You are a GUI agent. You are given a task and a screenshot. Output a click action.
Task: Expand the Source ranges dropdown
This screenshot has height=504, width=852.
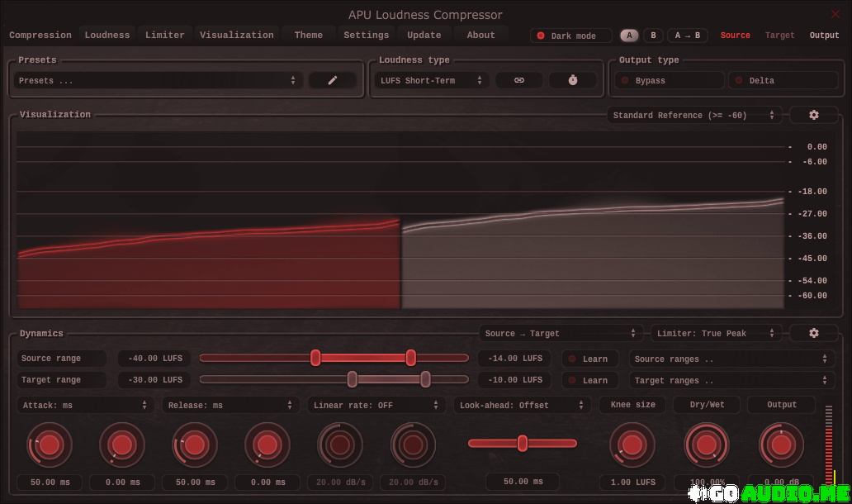coord(731,359)
